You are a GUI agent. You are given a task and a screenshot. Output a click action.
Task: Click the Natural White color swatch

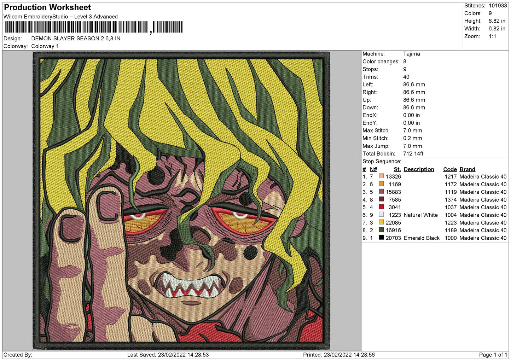(x=381, y=215)
